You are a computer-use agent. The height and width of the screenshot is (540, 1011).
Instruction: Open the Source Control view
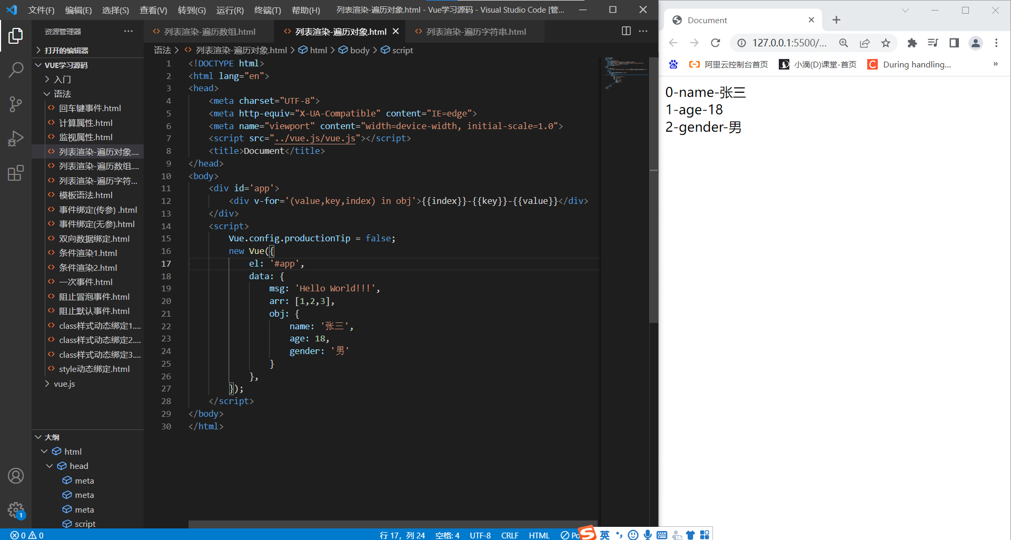click(16, 104)
